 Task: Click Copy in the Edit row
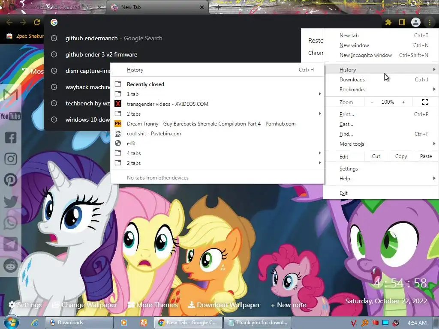(x=401, y=156)
